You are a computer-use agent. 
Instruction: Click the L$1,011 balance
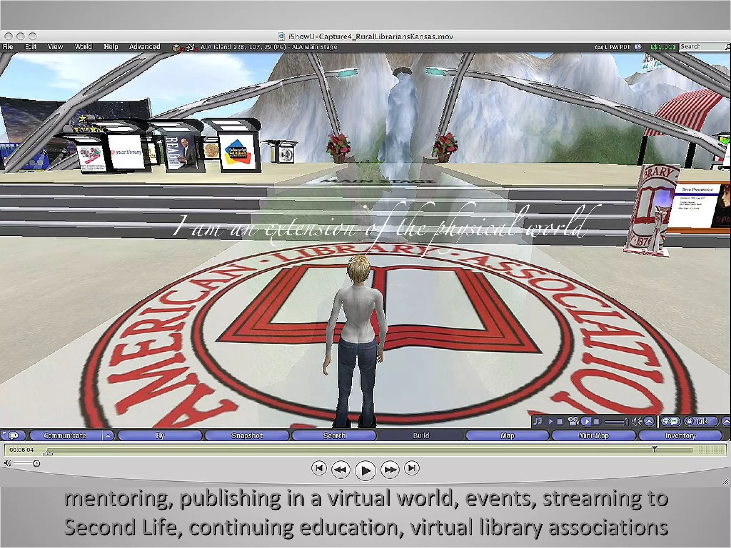(x=663, y=47)
